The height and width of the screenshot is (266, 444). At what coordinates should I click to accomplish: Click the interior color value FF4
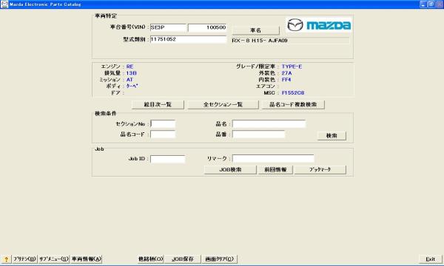[286, 80]
